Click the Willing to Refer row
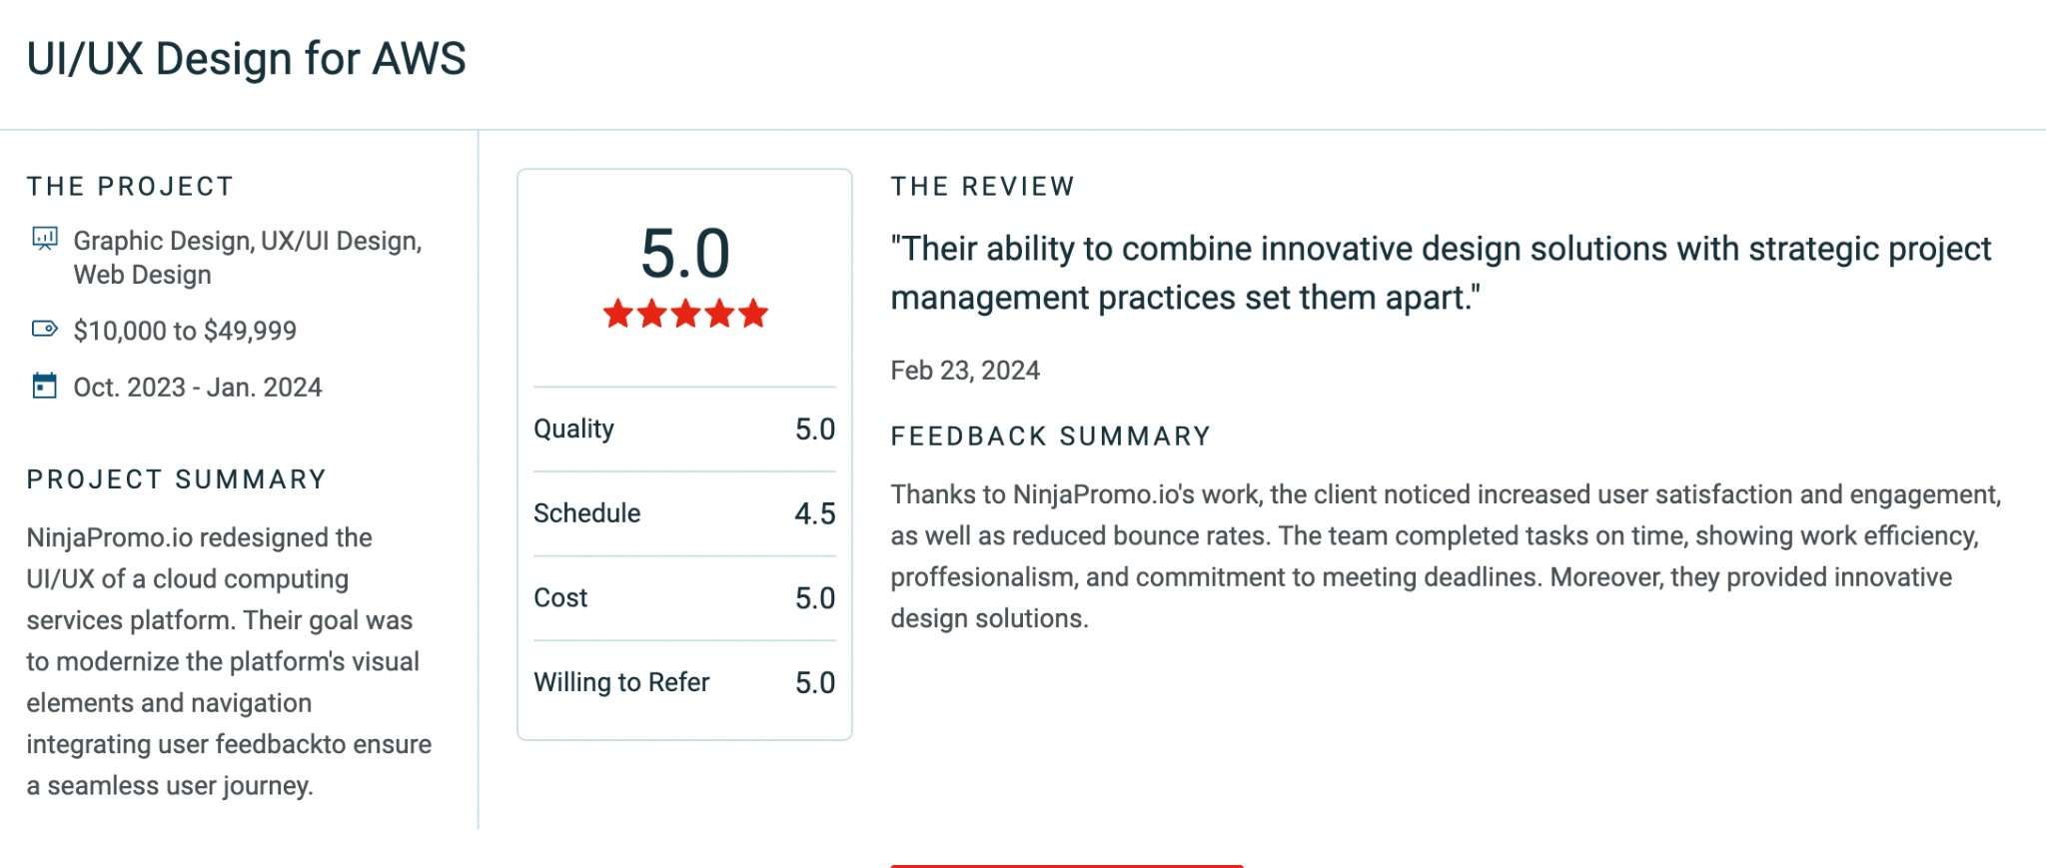 click(684, 682)
